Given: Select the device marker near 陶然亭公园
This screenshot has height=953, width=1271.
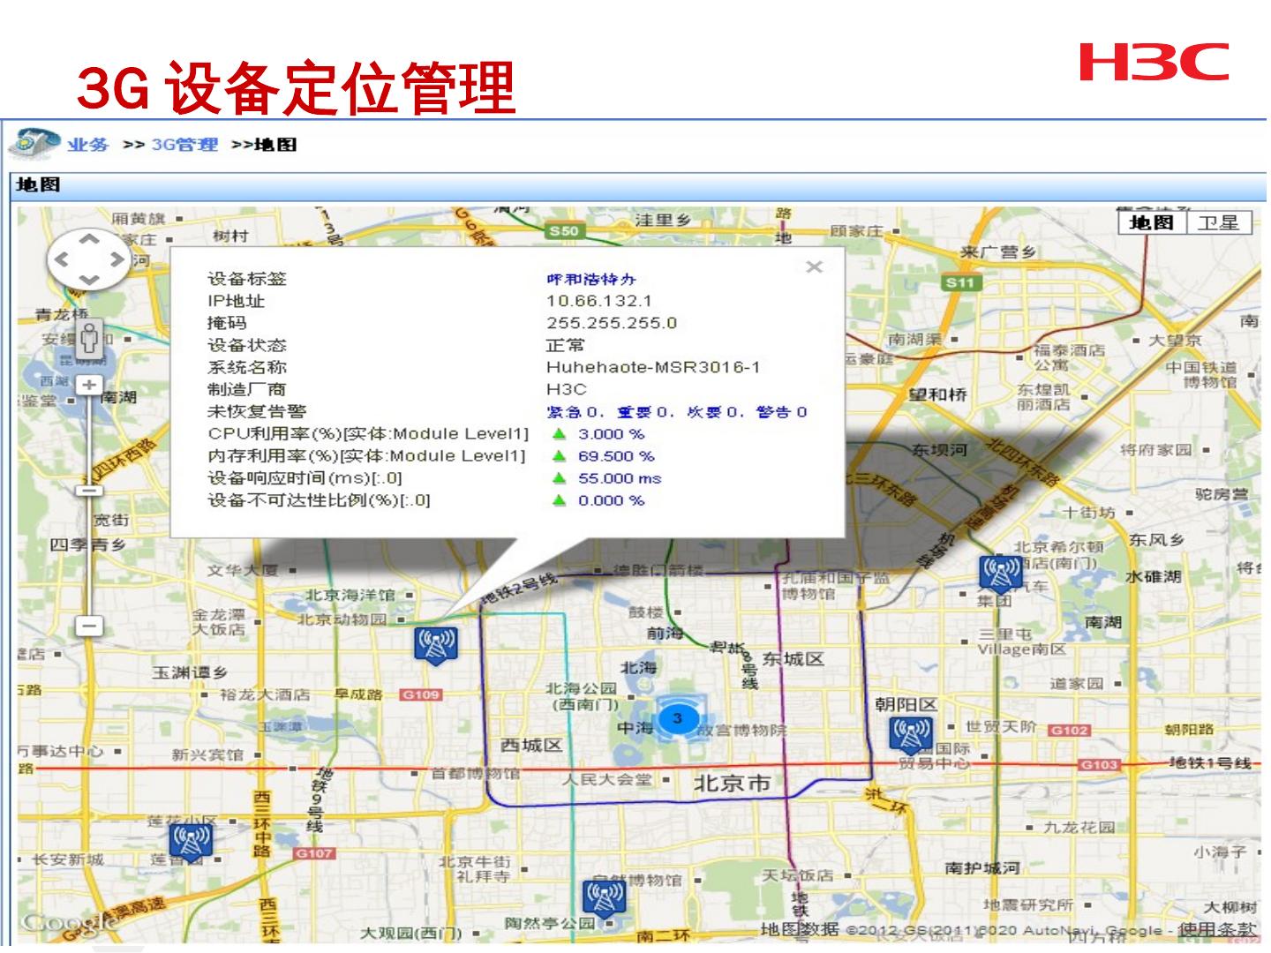Looking at the screenshot, I should [605, 897].
